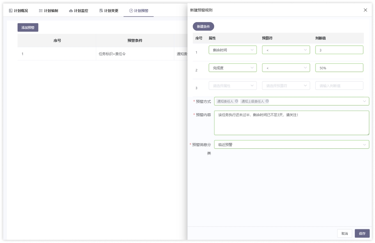Open the 完成度 attribute dropdown
This screenshot has width=375, height=243.
click(x=232, y=68)
